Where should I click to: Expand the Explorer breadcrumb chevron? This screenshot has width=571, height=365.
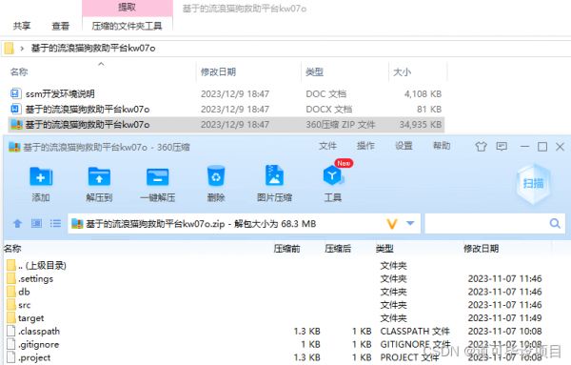click(22, 49)
